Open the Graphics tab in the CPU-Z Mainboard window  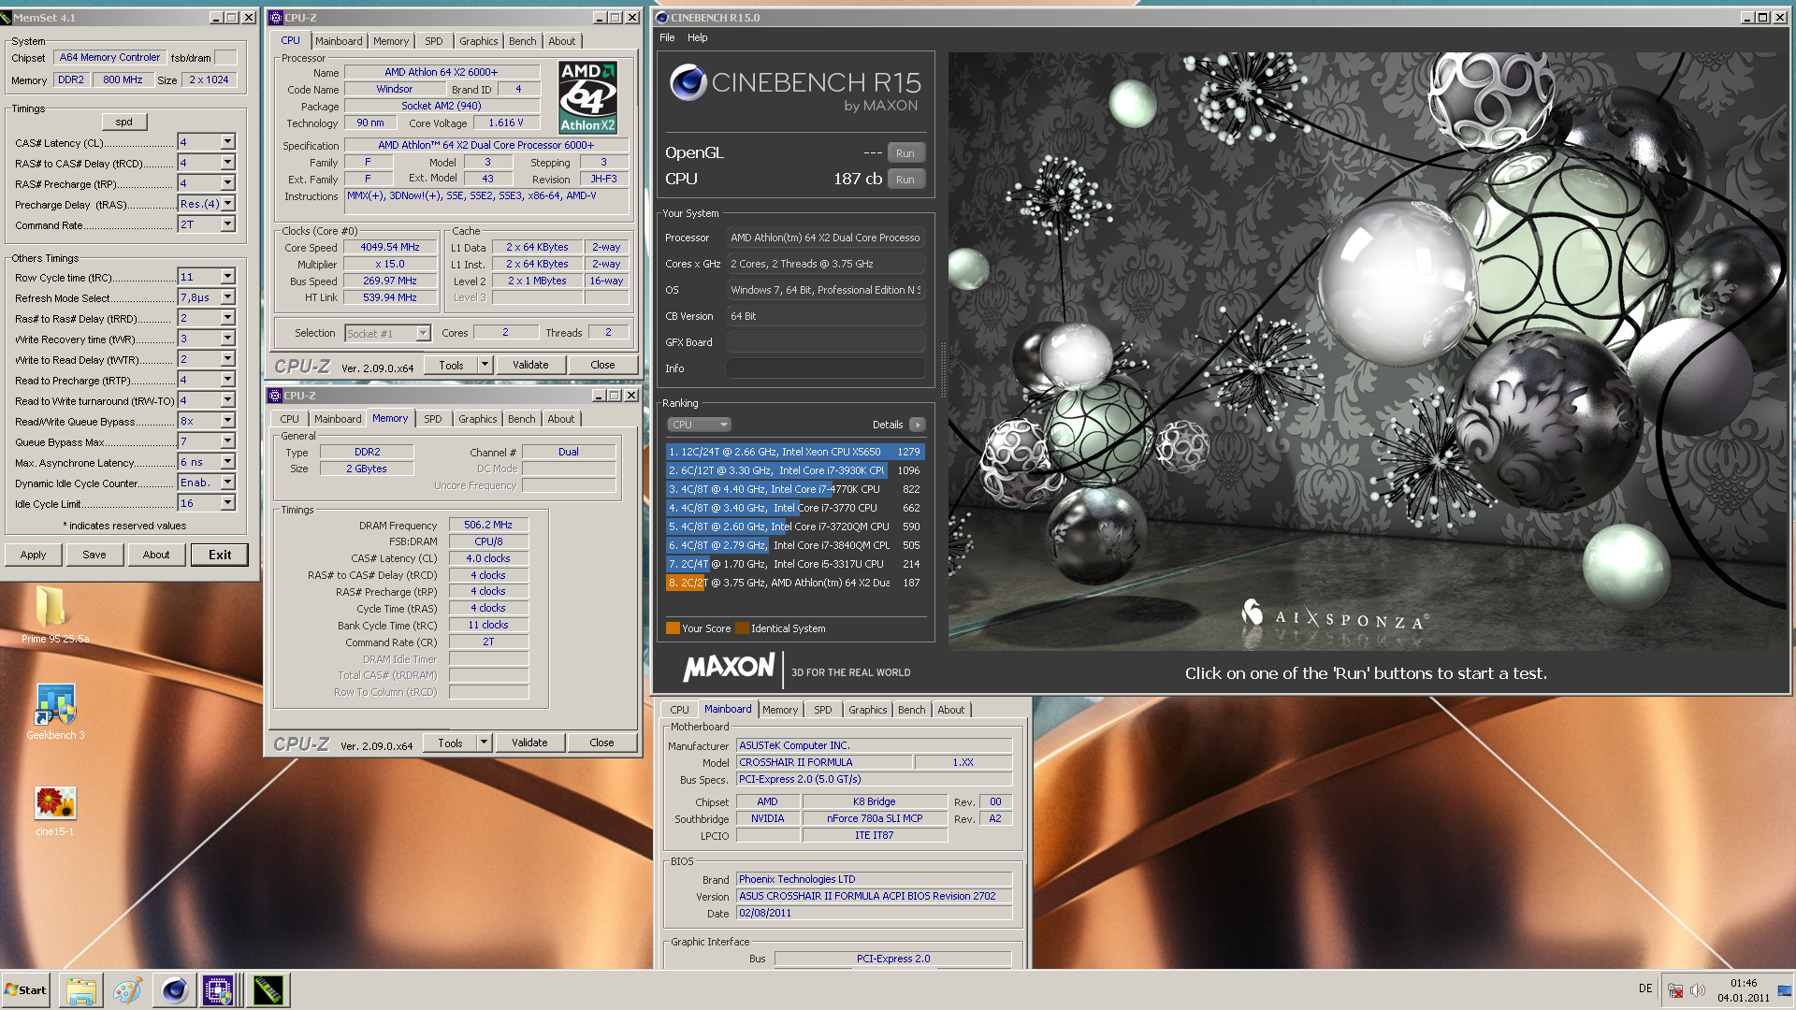click(867, 710)
